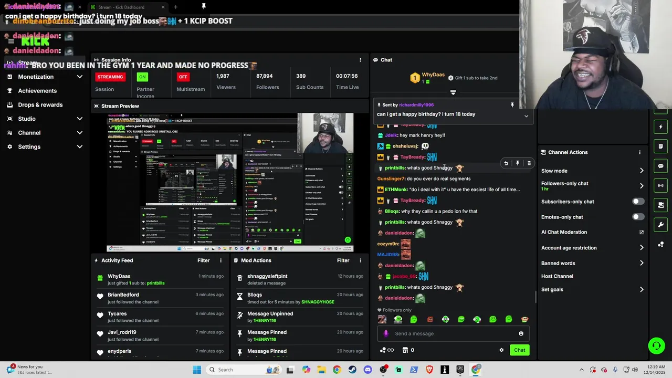Viewport: 672px width, 378px height.
Task: Pin the hovered printbills message
Action: [517, 163]
